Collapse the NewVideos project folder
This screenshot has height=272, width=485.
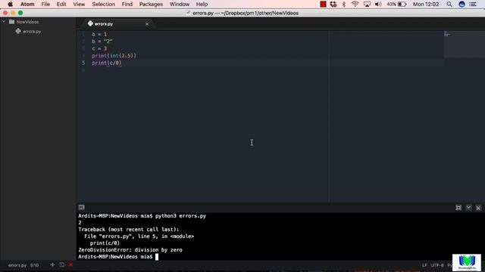click(4, 22)
